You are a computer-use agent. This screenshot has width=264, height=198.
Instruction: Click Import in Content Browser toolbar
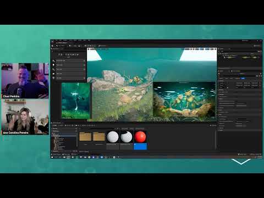pos(62,125)
